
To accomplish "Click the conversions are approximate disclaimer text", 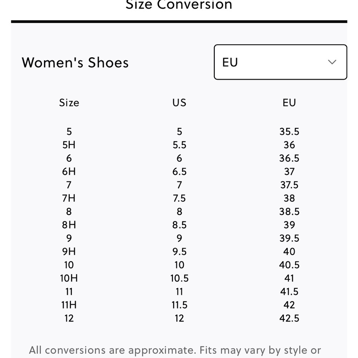I will [x=175, y=350].
